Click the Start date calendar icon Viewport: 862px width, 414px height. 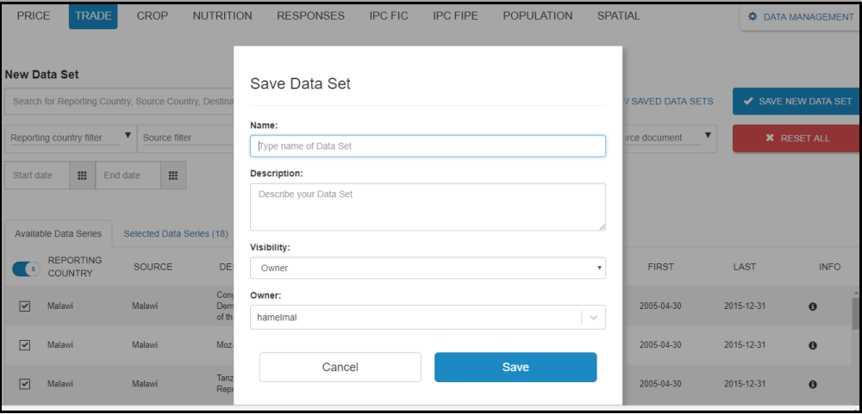coord(82,176)
